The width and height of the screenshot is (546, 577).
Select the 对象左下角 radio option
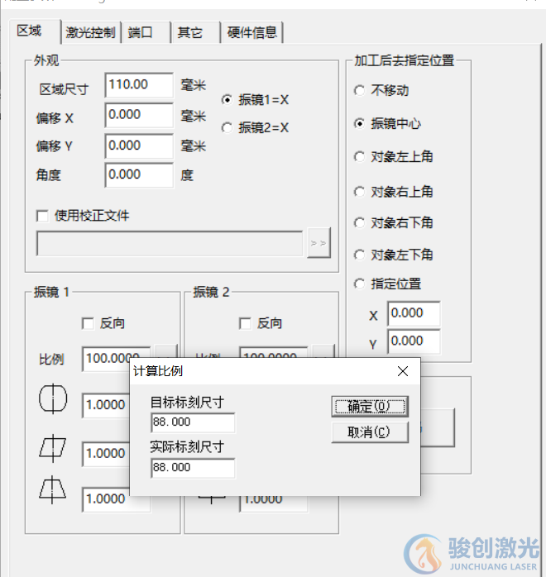coord(359,255)
